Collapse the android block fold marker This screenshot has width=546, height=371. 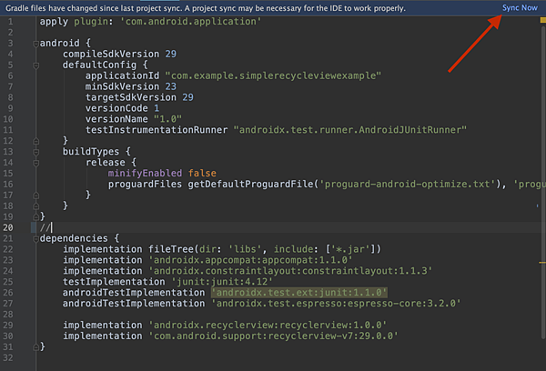(35, 44)
